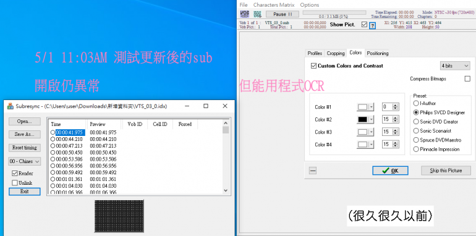
Task: Click the VOB icon in SubRip toolbar
Action: (x=244, y=14)
